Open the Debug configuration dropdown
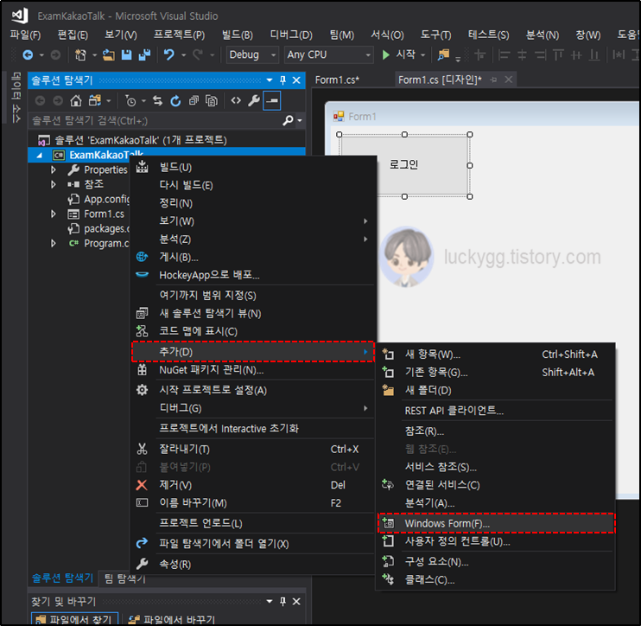Viewport: 641px width, 626px height. coord(253,54)
